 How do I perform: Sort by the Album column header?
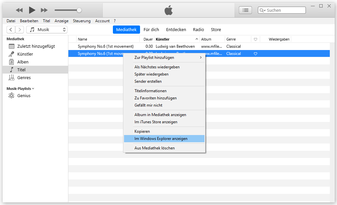pyautogui.click(x=212, y=39)
